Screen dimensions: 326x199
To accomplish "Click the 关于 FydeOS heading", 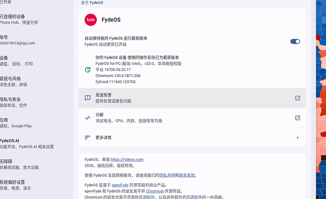I will click(x=92, y=3).
